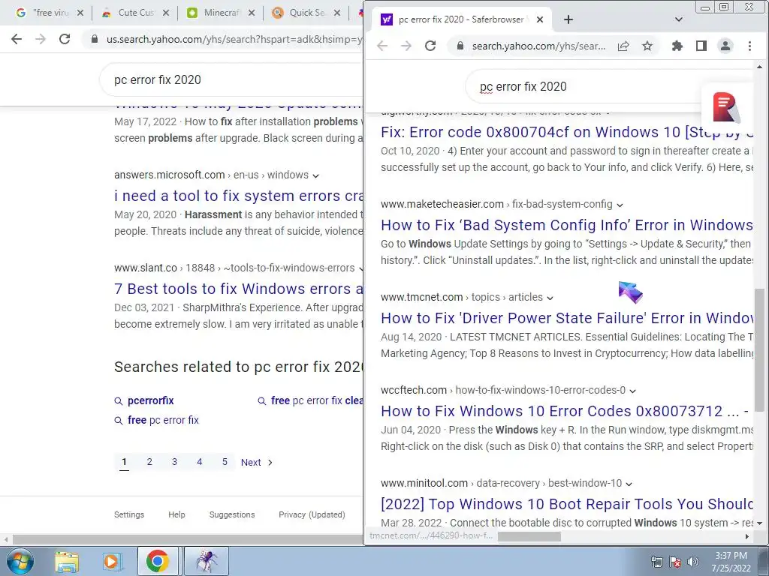Click the Action Center flag tray icon
Screen dimensions: 769x576
(675, 562)
